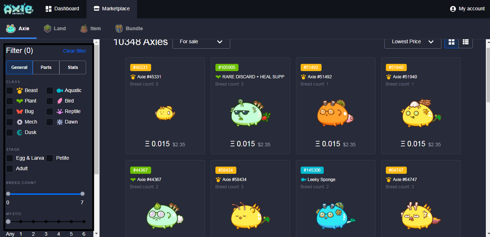This screenshot has height=237, width=490.
Task: Check the Dawn class checkbox
Action: (50, 122)
